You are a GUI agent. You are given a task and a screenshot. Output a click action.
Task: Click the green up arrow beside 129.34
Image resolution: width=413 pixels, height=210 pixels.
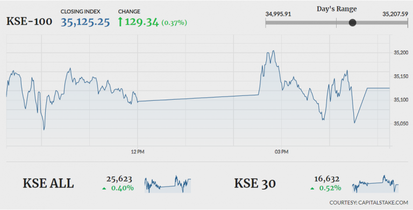tap(120, 22)
